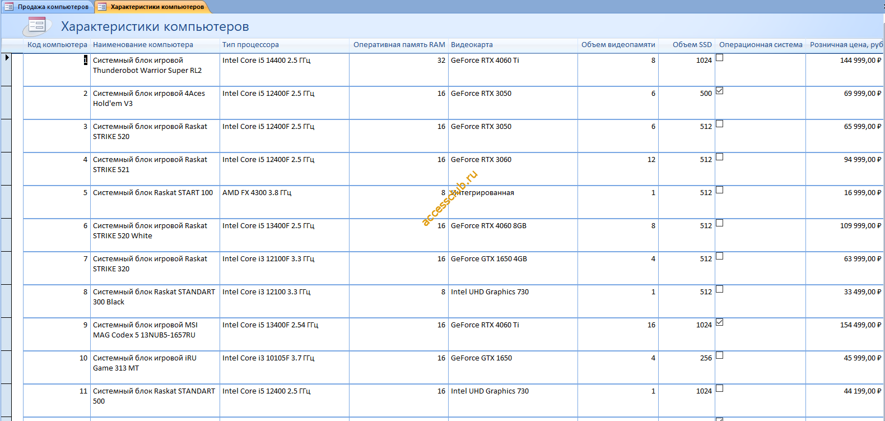The height and width of the screenshot is (421, 885).
Task: Select the name cell Raskat STANDART 300 Black
Action: pyautogui.click(x=155, y=301)
